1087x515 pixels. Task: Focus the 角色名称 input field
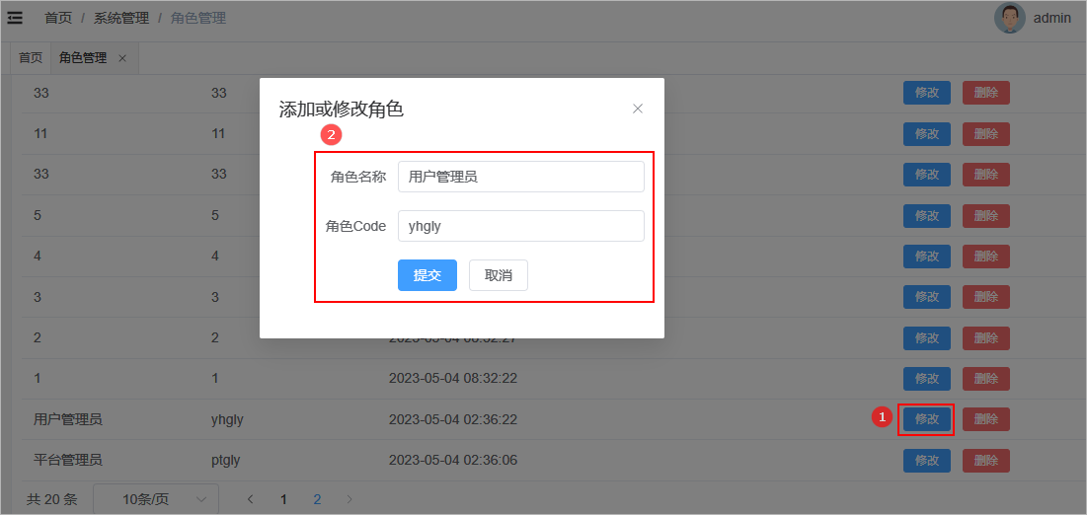[520, 177]
